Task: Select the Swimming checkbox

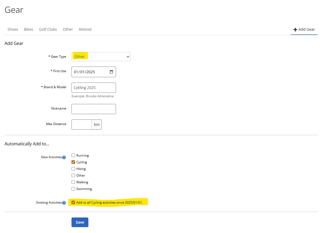Action: pyautogui.click(x=73, y=189)
